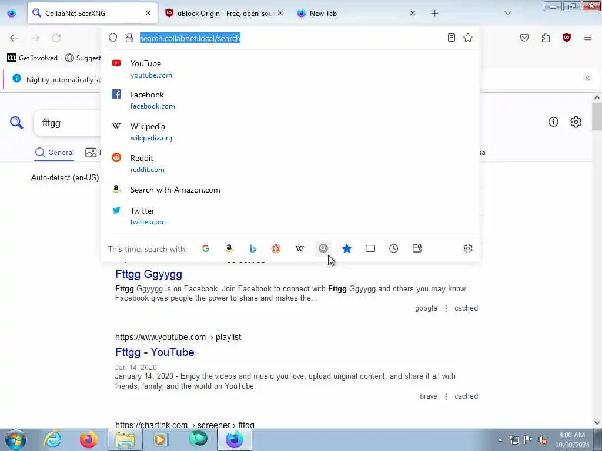
Task: Open SearXNG preferences gear icon
Action: (576, 122)
